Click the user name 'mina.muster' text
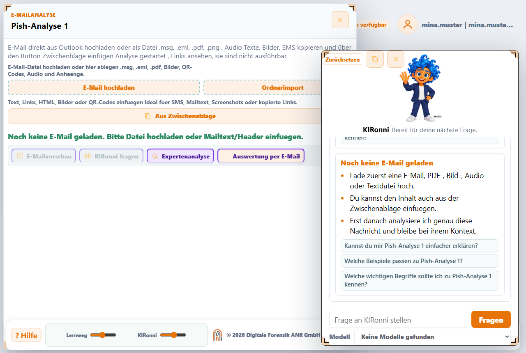Image resolution: width=526 pixels, height=353 pixels. pyautogui.click(x=467, y=25)
